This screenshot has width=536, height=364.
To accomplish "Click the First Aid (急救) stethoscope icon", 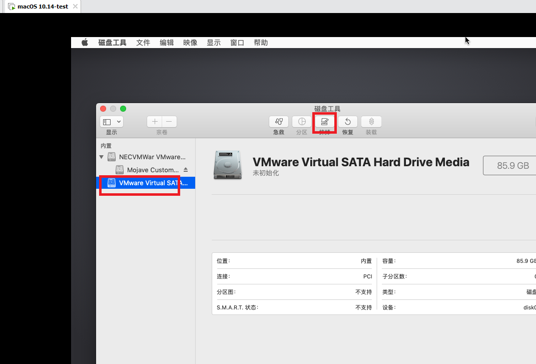I will click(x=279, y=122).
